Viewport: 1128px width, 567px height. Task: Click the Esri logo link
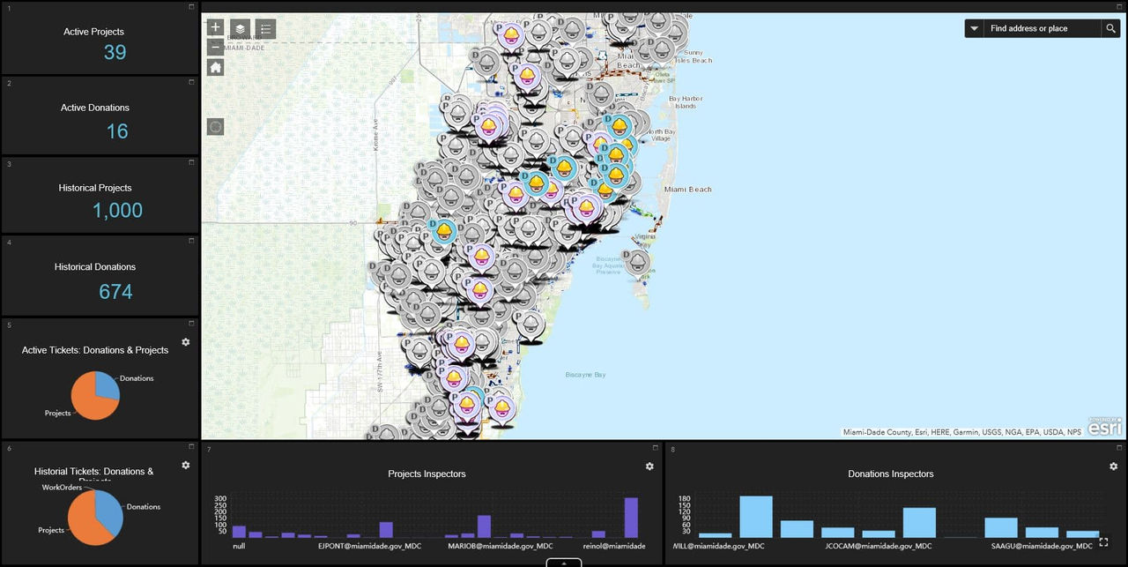pos(1102,427)
